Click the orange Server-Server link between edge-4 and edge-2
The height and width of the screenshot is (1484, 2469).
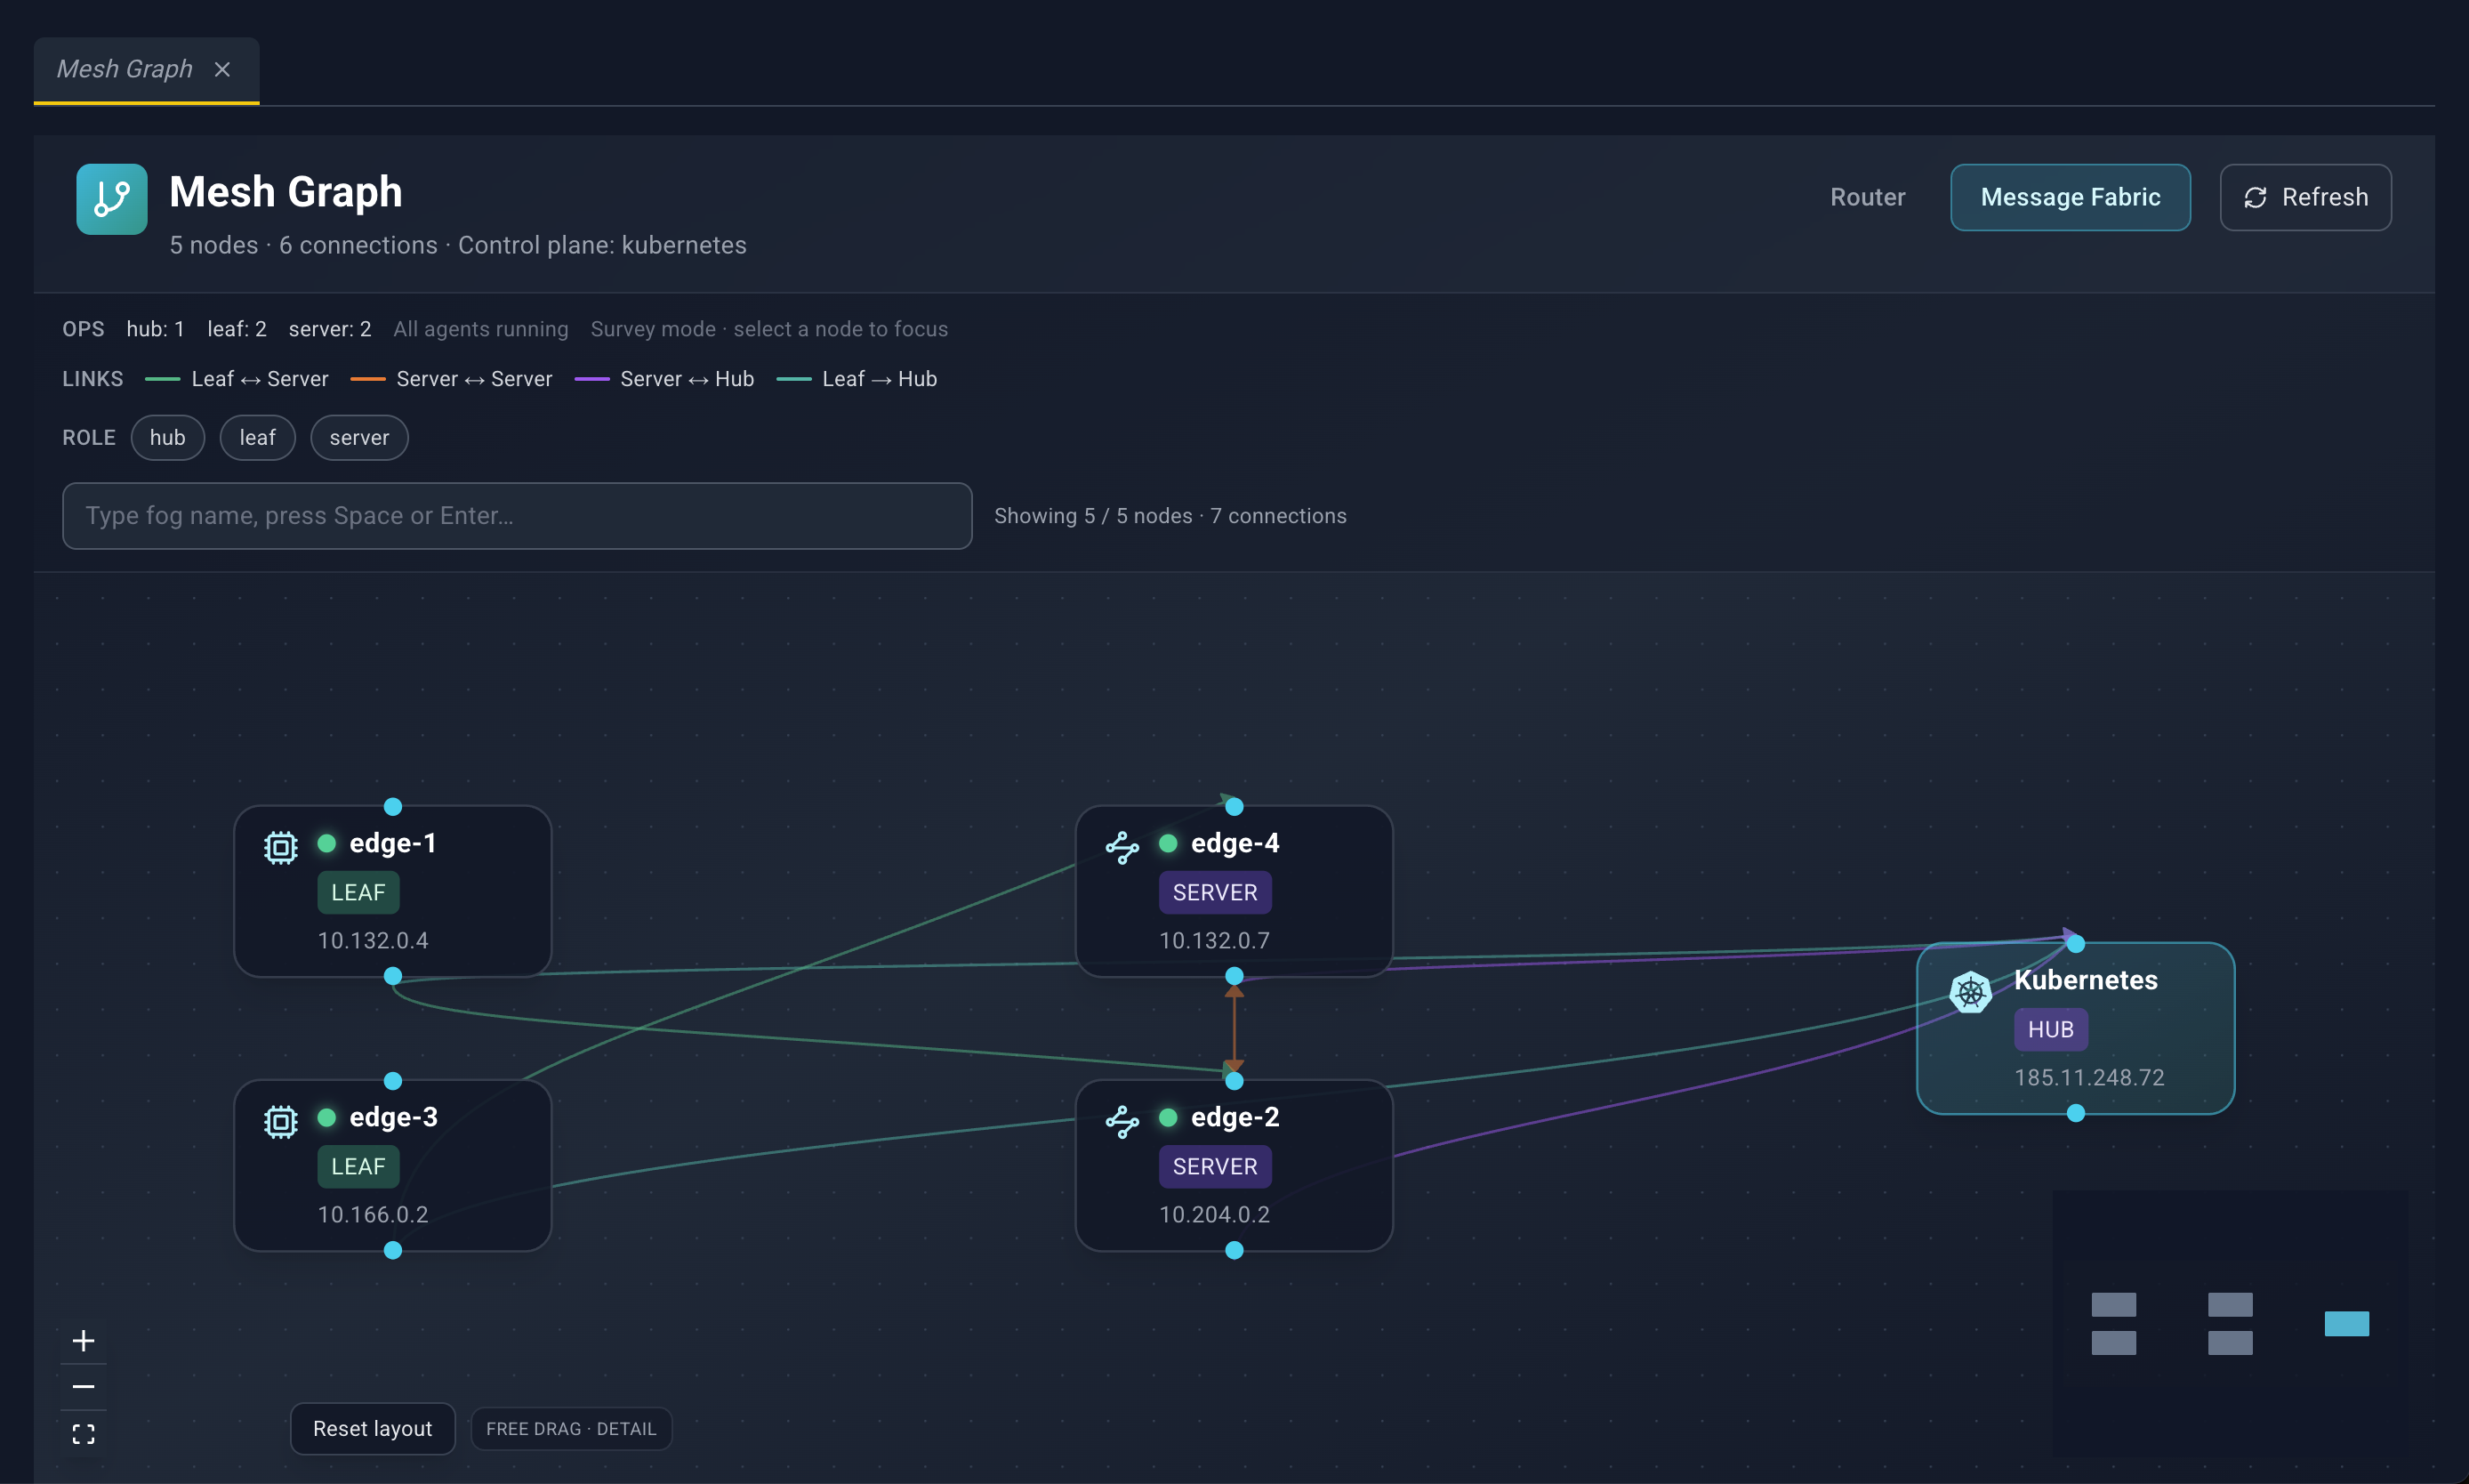tap(1234, 1028)
